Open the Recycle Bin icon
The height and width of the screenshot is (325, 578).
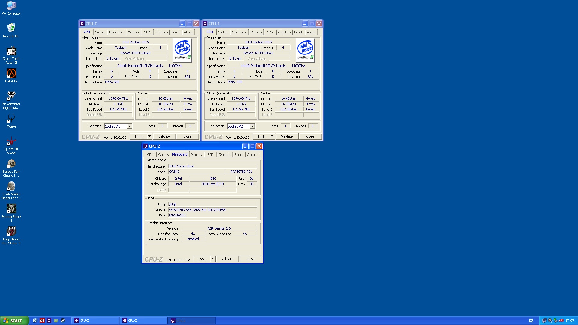(11, 30)
